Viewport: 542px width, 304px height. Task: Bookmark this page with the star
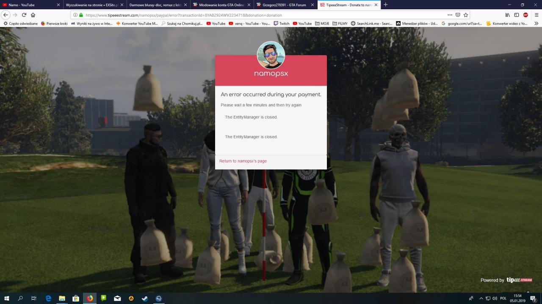point(466,15)
